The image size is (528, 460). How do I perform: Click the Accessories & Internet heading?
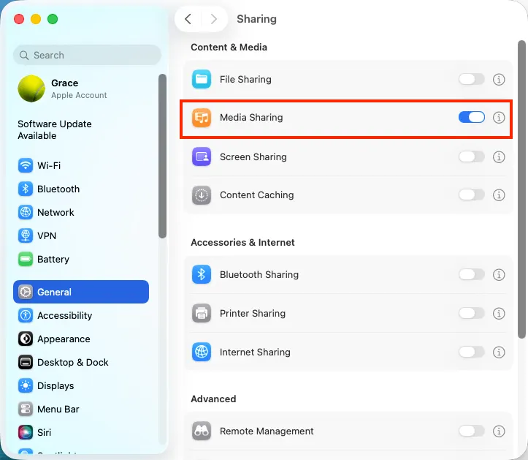[x=242, y=243]
